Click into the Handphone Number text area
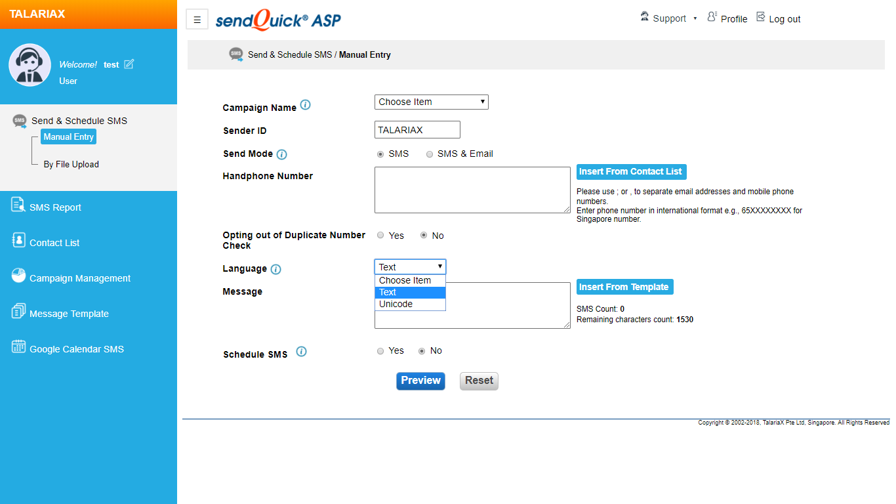The image size is (896, 504). tap(472, 190)
